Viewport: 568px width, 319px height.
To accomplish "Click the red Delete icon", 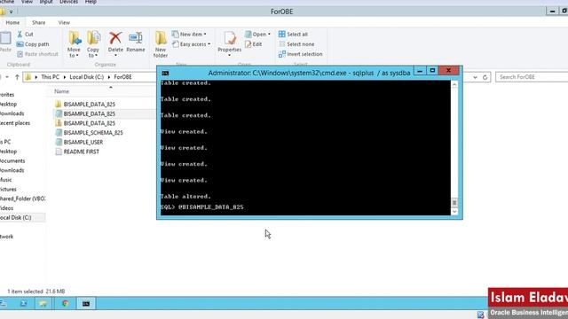I will (115, 38).
